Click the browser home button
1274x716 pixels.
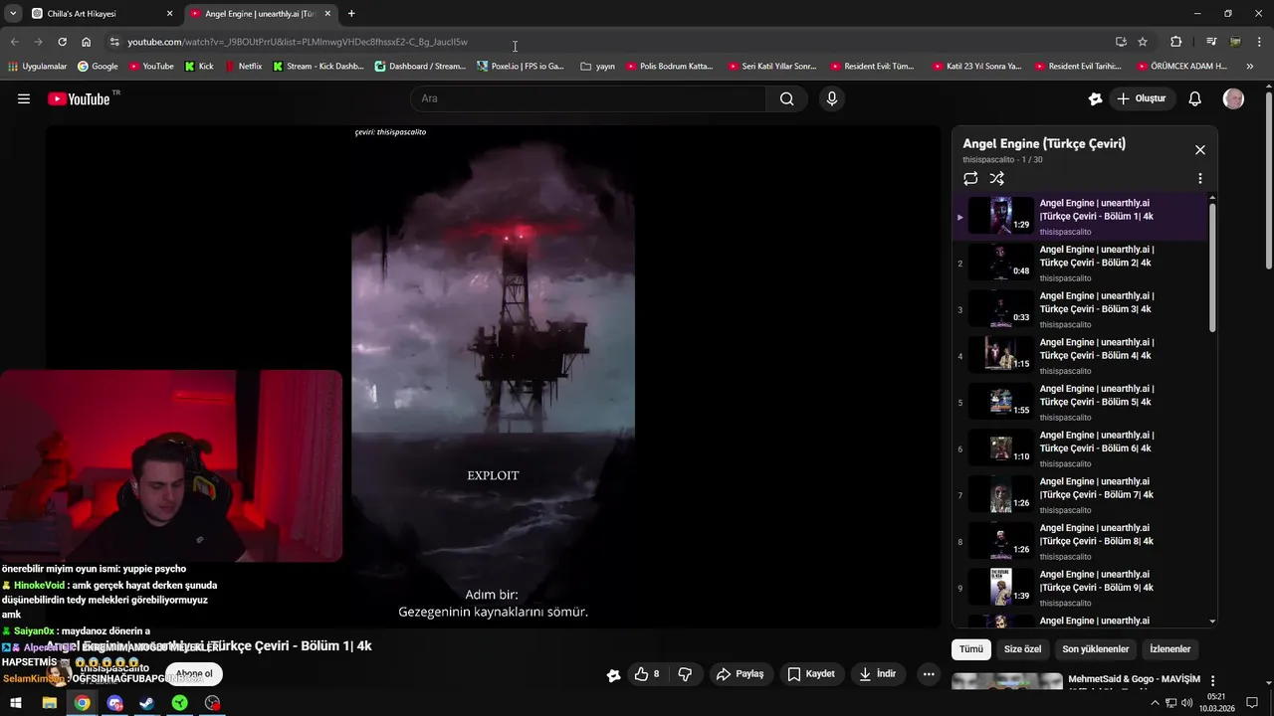87,42
